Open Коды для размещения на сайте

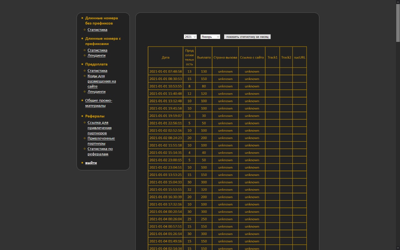click(x=102, y=81)
